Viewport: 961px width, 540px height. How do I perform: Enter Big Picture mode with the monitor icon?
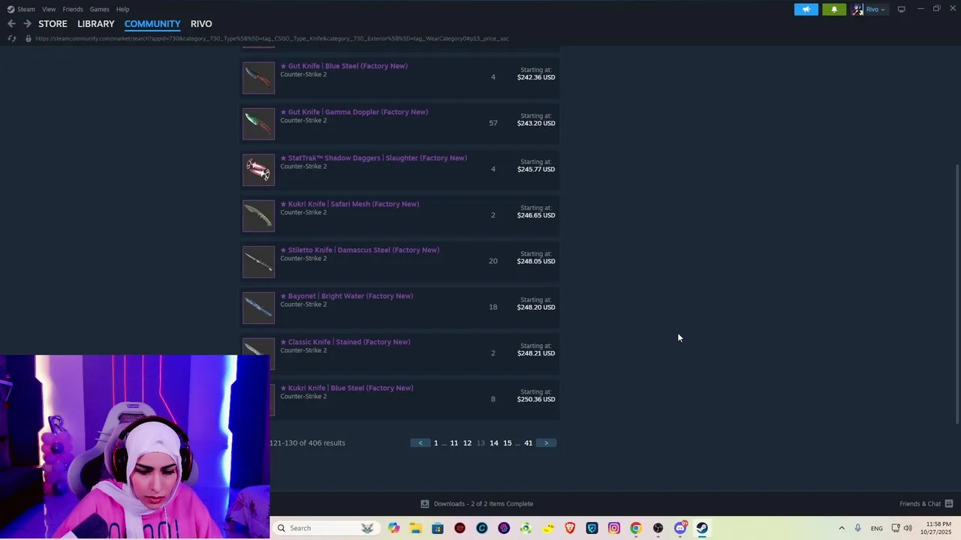click(902, 9)
